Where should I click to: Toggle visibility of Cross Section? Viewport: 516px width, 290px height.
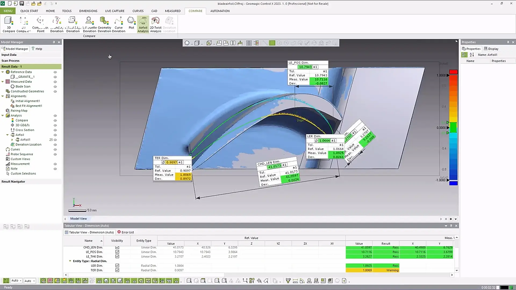pos(55,130)
